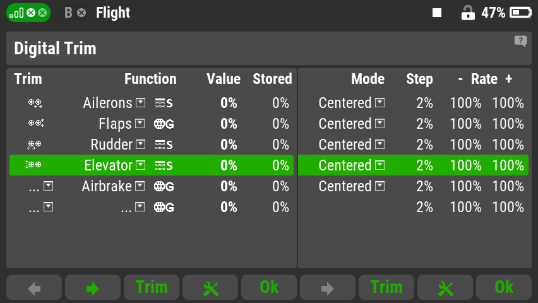538x303 pixels.
Task: Select the Elevator trim row
Action: [x=152, y=165]
